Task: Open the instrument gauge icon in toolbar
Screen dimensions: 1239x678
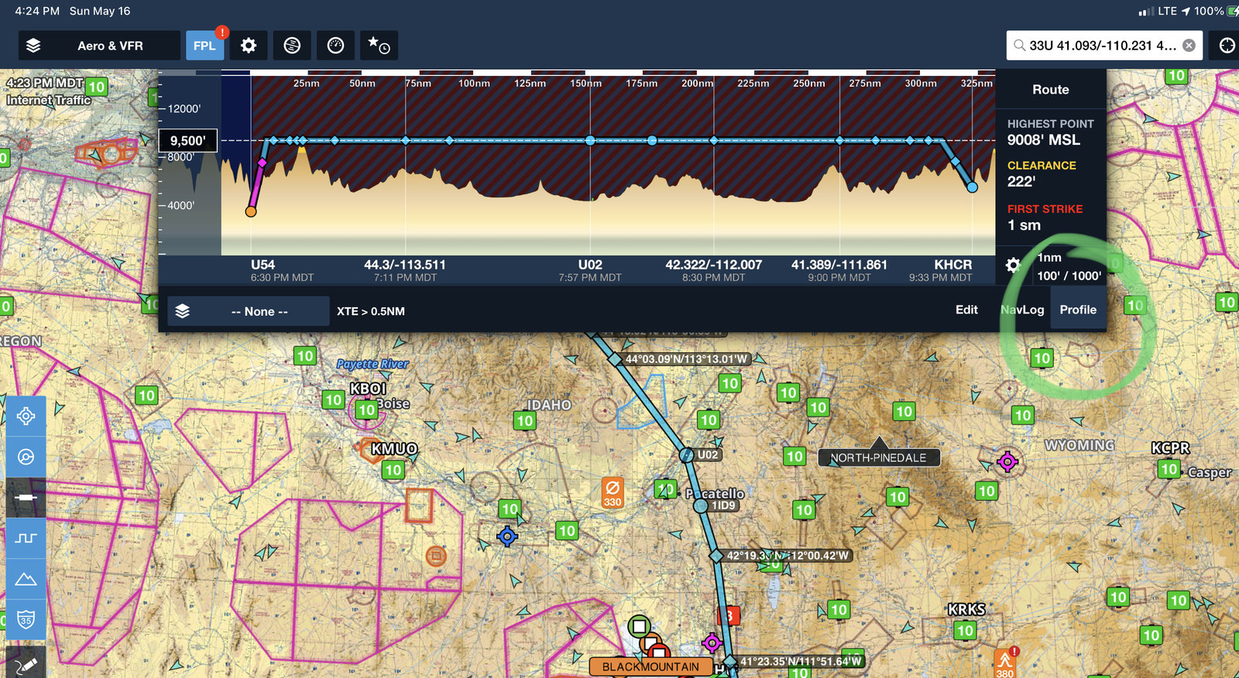Action: (335, 46)
